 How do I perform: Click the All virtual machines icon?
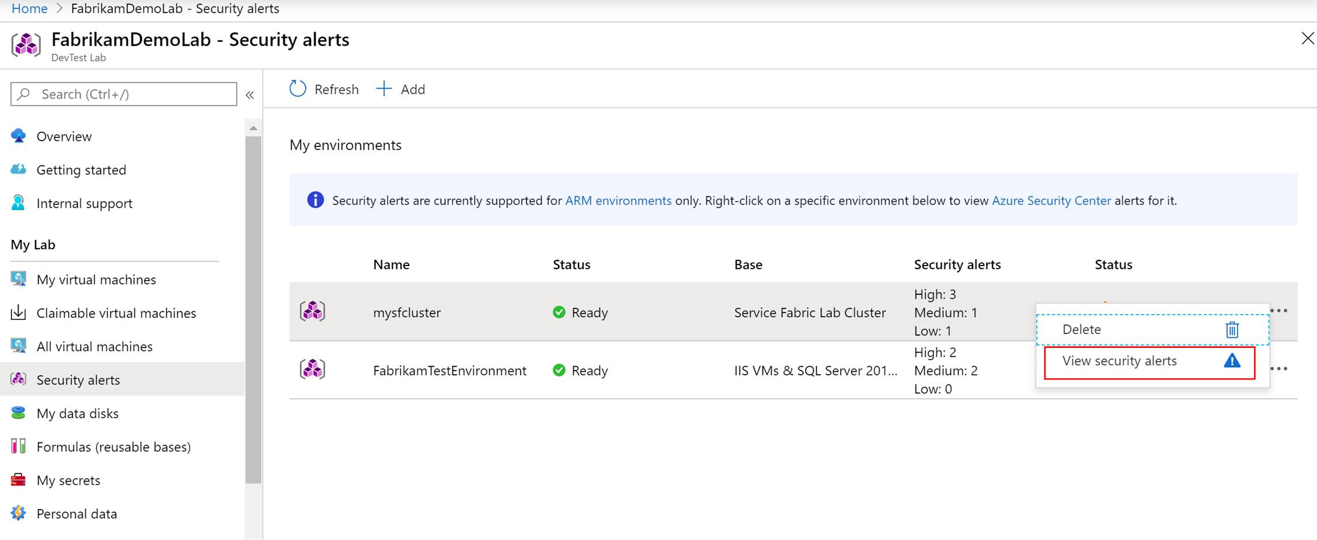pos(19,346)
